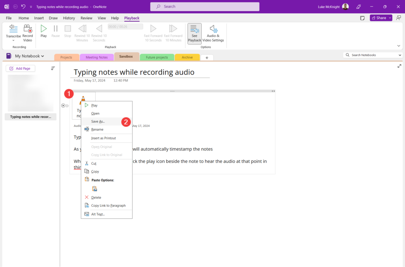This screenshot has height=267, width=405.
Task: Click the sort pages icon in sidebar
Action: pos(53,68)
